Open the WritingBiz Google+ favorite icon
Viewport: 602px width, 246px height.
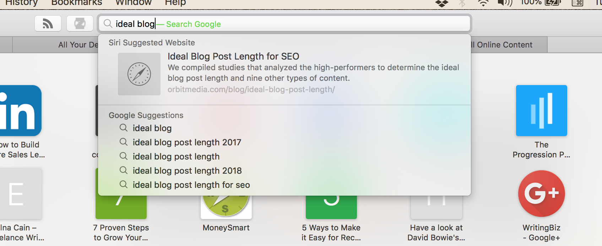click(x=541, y=194)
